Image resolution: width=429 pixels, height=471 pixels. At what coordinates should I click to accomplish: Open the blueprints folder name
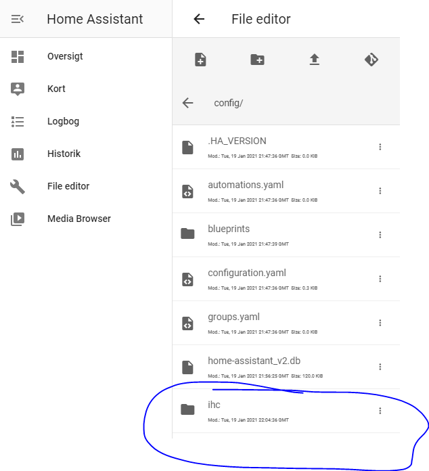229,229
